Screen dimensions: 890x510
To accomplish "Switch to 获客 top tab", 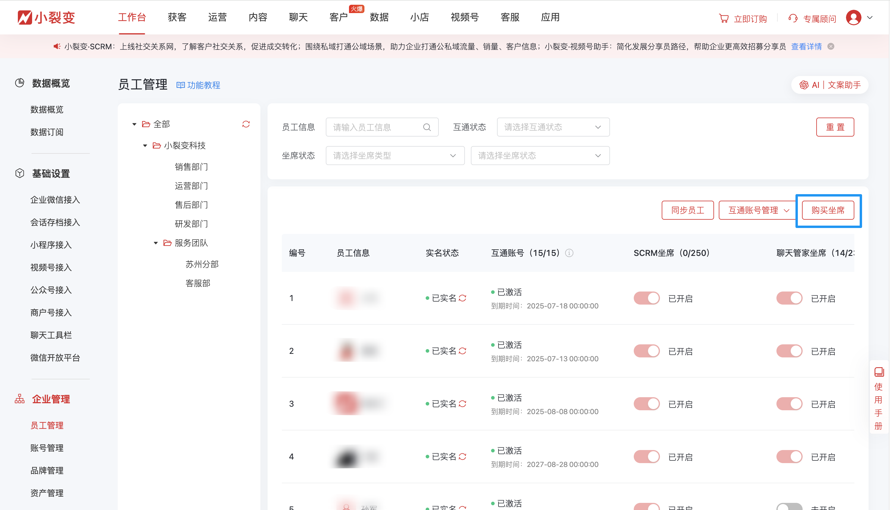I will pos(177,17).
